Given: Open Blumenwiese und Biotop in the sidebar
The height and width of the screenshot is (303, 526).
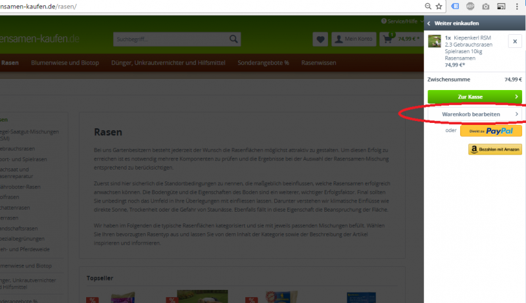Looking at the screenshot, I should point(26,266).
